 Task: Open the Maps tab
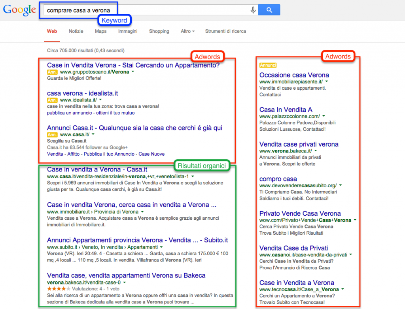pyautogui.click(x=101, y=31)
